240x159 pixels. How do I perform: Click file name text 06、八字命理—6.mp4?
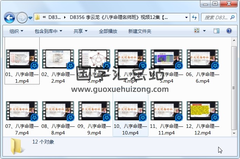coord(202,78)
